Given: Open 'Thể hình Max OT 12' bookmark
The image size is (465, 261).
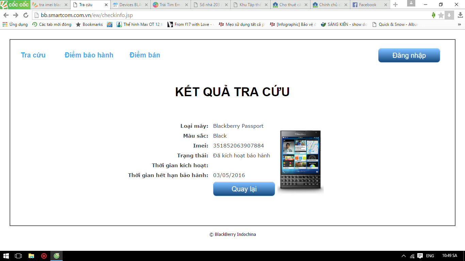Looking at the screenshot, I should click(x=140, y=24).
